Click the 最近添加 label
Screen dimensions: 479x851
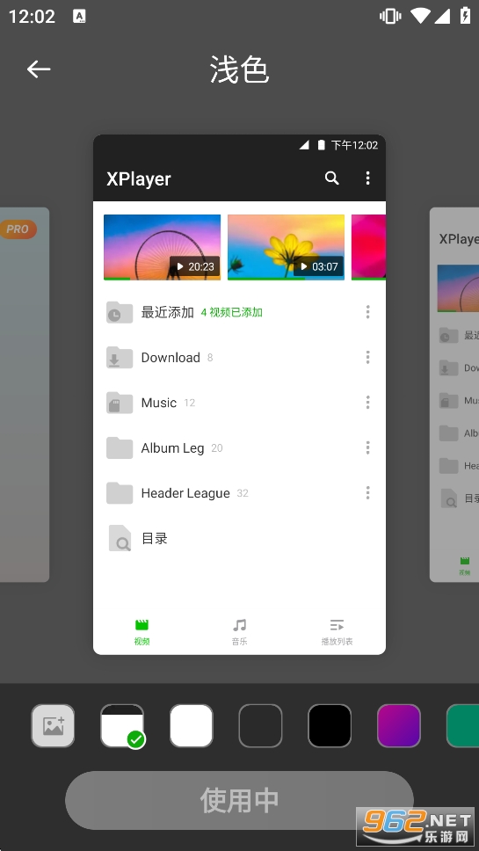[168, 312]
